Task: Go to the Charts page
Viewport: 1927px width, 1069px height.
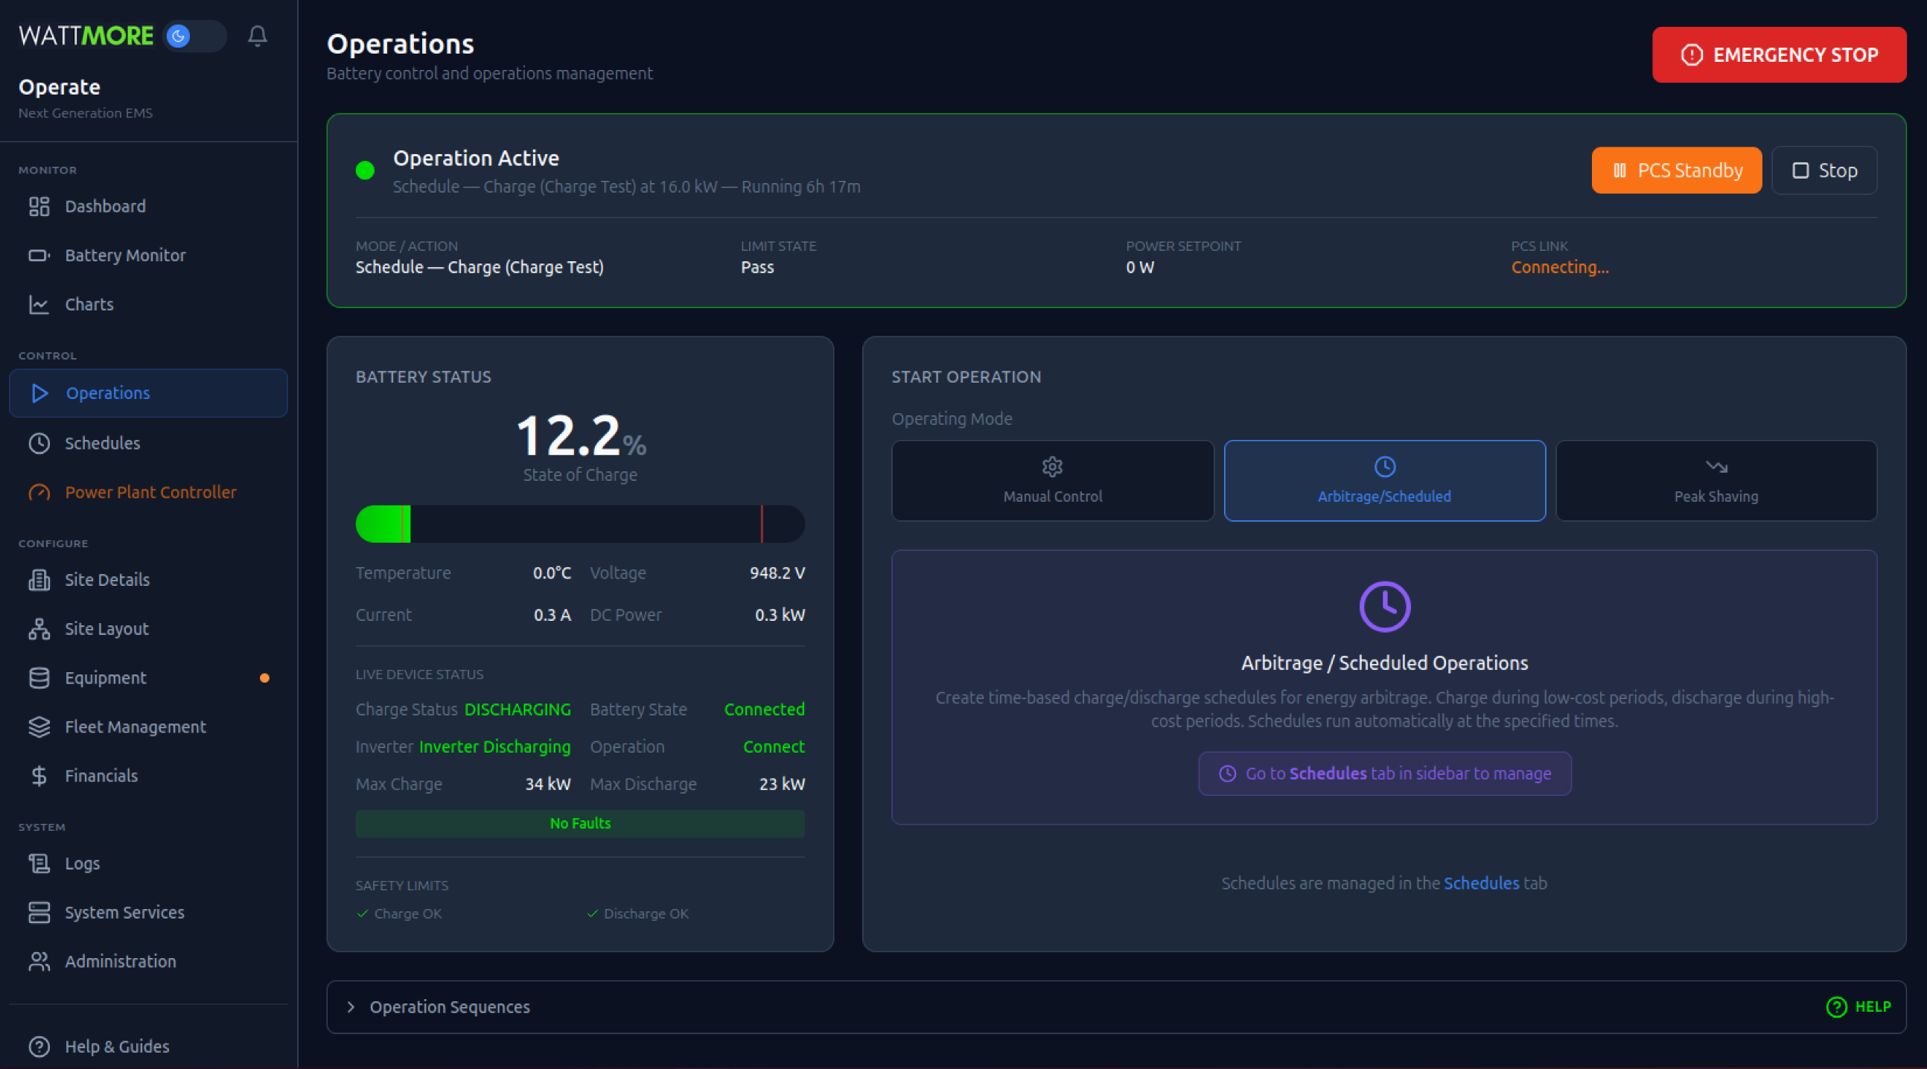Action: 89,304
